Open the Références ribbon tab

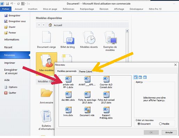pos(68,9)
